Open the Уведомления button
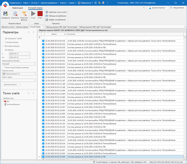The height and width of the screenshot is (164, 187). click(177, 8)
